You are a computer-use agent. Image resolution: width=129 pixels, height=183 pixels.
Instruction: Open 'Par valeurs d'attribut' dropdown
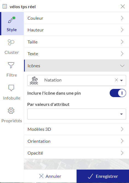[x=77, y=114]
